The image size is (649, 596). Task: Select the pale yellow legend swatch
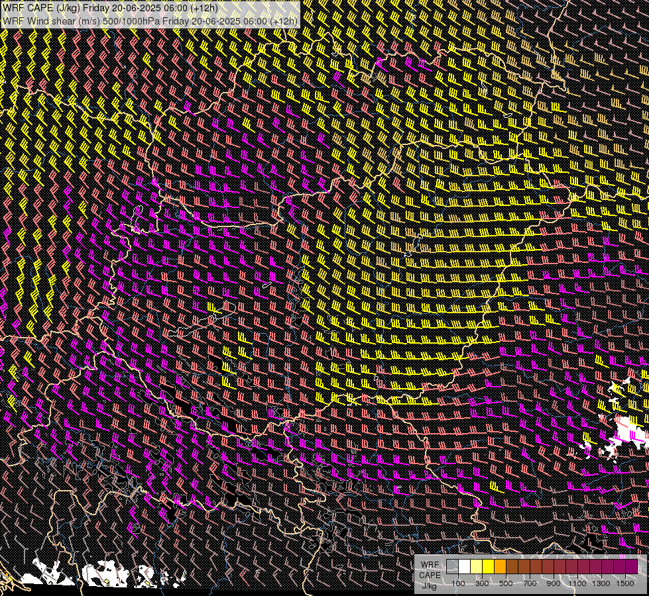[x=477, y=567]
